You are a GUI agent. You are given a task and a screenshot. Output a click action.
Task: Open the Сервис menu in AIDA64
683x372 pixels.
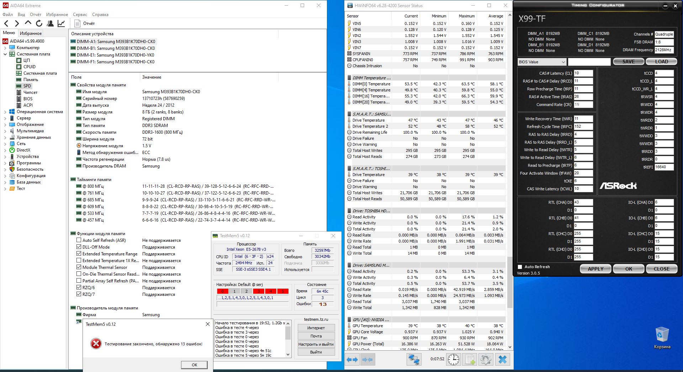point(80,15)
